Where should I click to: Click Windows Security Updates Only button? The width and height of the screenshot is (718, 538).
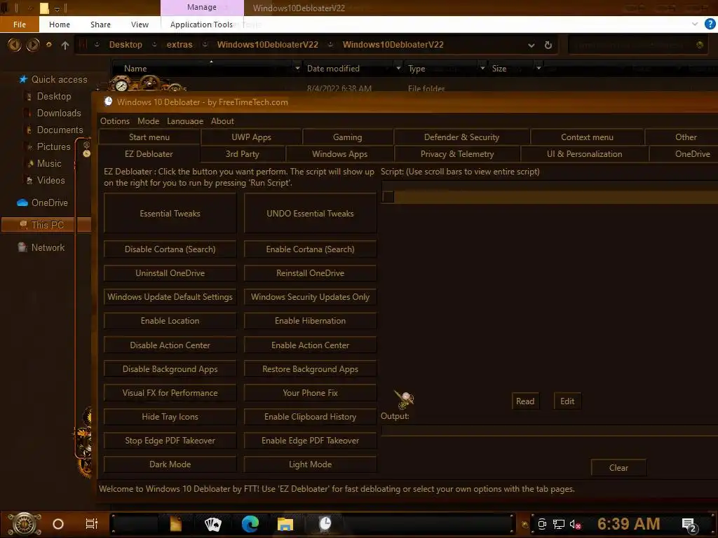[x=310, y=297]
